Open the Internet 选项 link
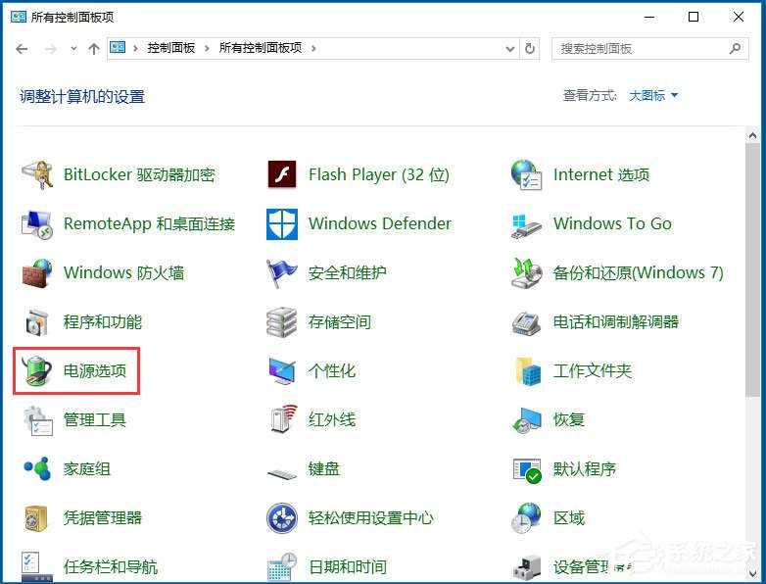The width and height of the screenshot is (766, 584). (600, 174)
